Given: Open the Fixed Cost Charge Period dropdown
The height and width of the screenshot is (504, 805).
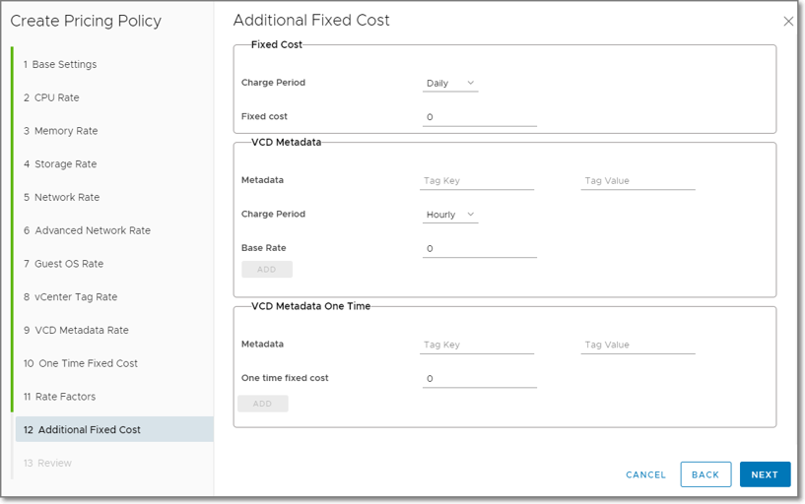Looking at the screenshot, I should (x=450, y=84).
